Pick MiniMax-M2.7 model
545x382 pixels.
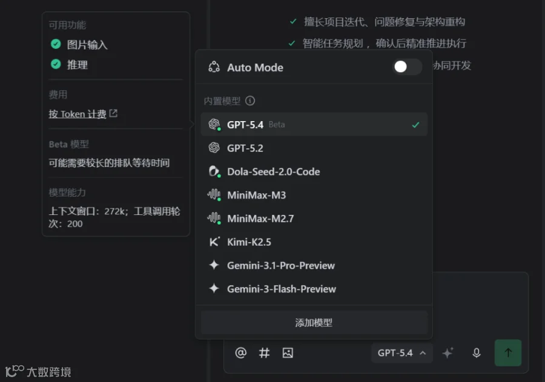click(x=314, y=219)
